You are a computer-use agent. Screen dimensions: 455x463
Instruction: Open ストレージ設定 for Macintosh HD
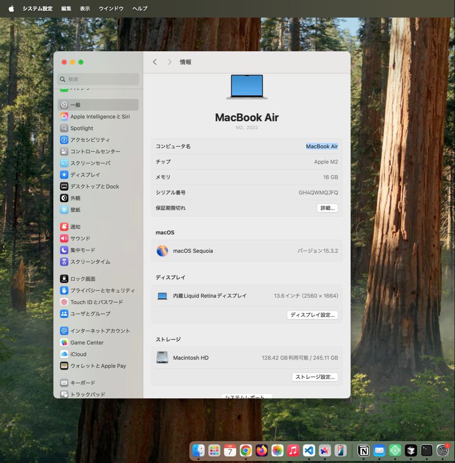pyautogui.click(x=315, y=377)
